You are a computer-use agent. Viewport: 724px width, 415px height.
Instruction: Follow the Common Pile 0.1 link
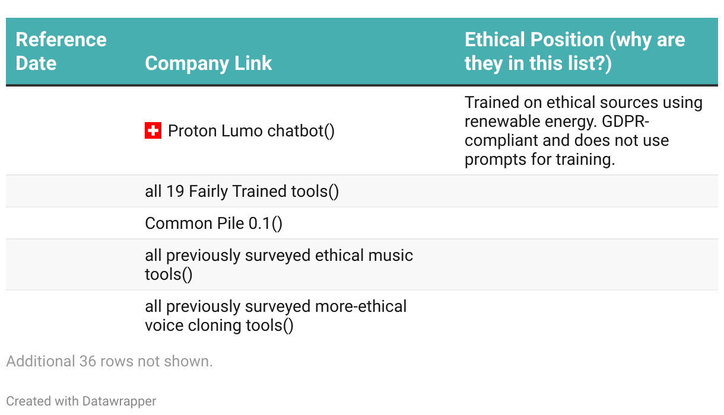click(x=214, y=224)
